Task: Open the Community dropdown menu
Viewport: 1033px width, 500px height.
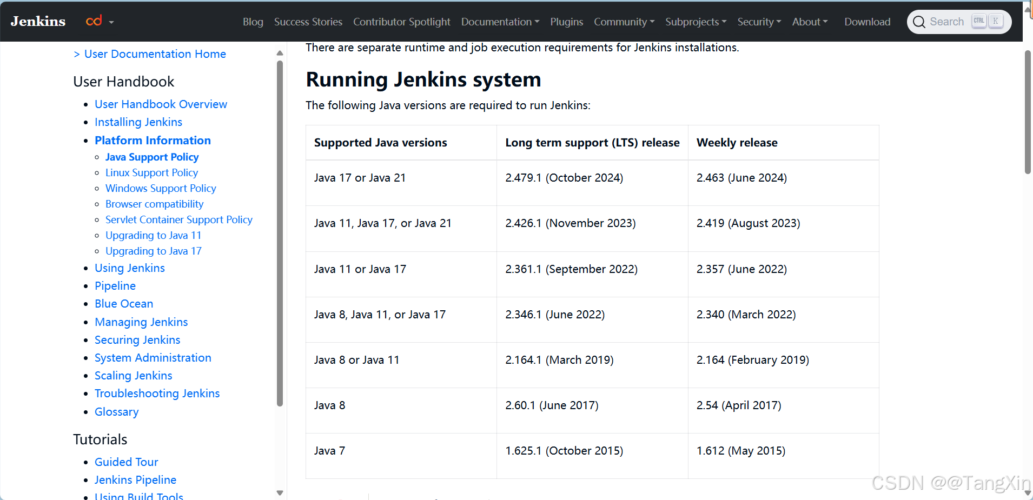Action: click(x=624, y=22)
